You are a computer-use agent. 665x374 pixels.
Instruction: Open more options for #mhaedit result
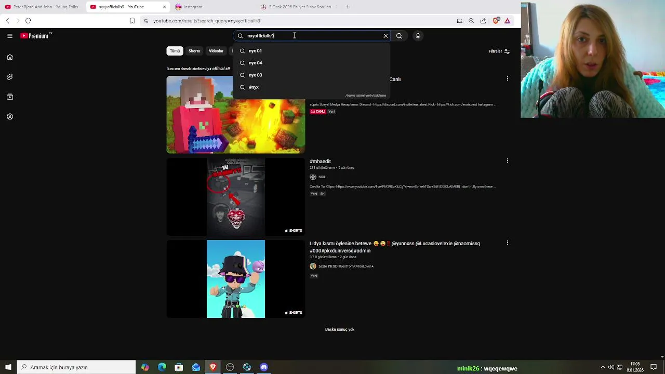508,161
